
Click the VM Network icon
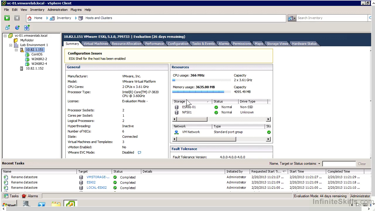(176, 132)
